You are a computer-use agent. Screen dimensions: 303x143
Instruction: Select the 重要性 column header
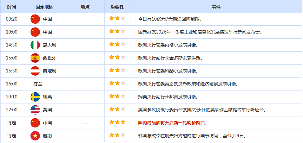117,7
